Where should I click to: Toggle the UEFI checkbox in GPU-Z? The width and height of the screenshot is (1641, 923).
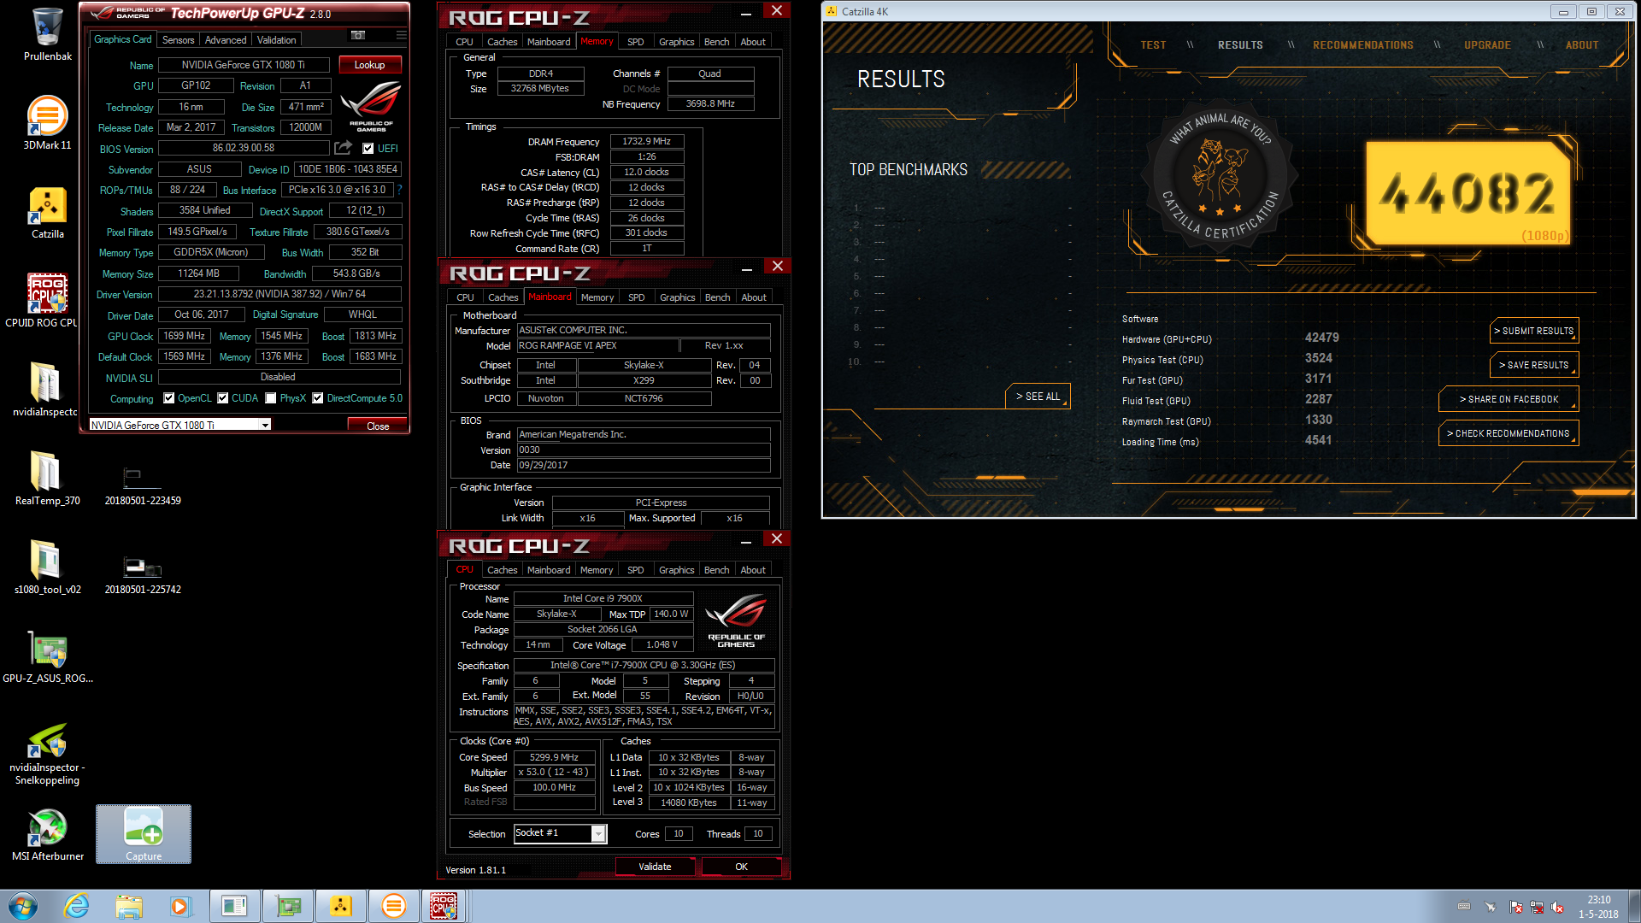368,149
